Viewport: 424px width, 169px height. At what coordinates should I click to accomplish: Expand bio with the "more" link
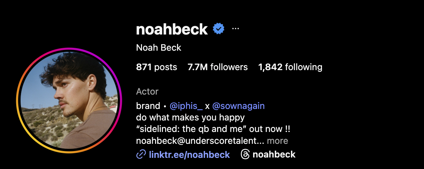[278, 141]
